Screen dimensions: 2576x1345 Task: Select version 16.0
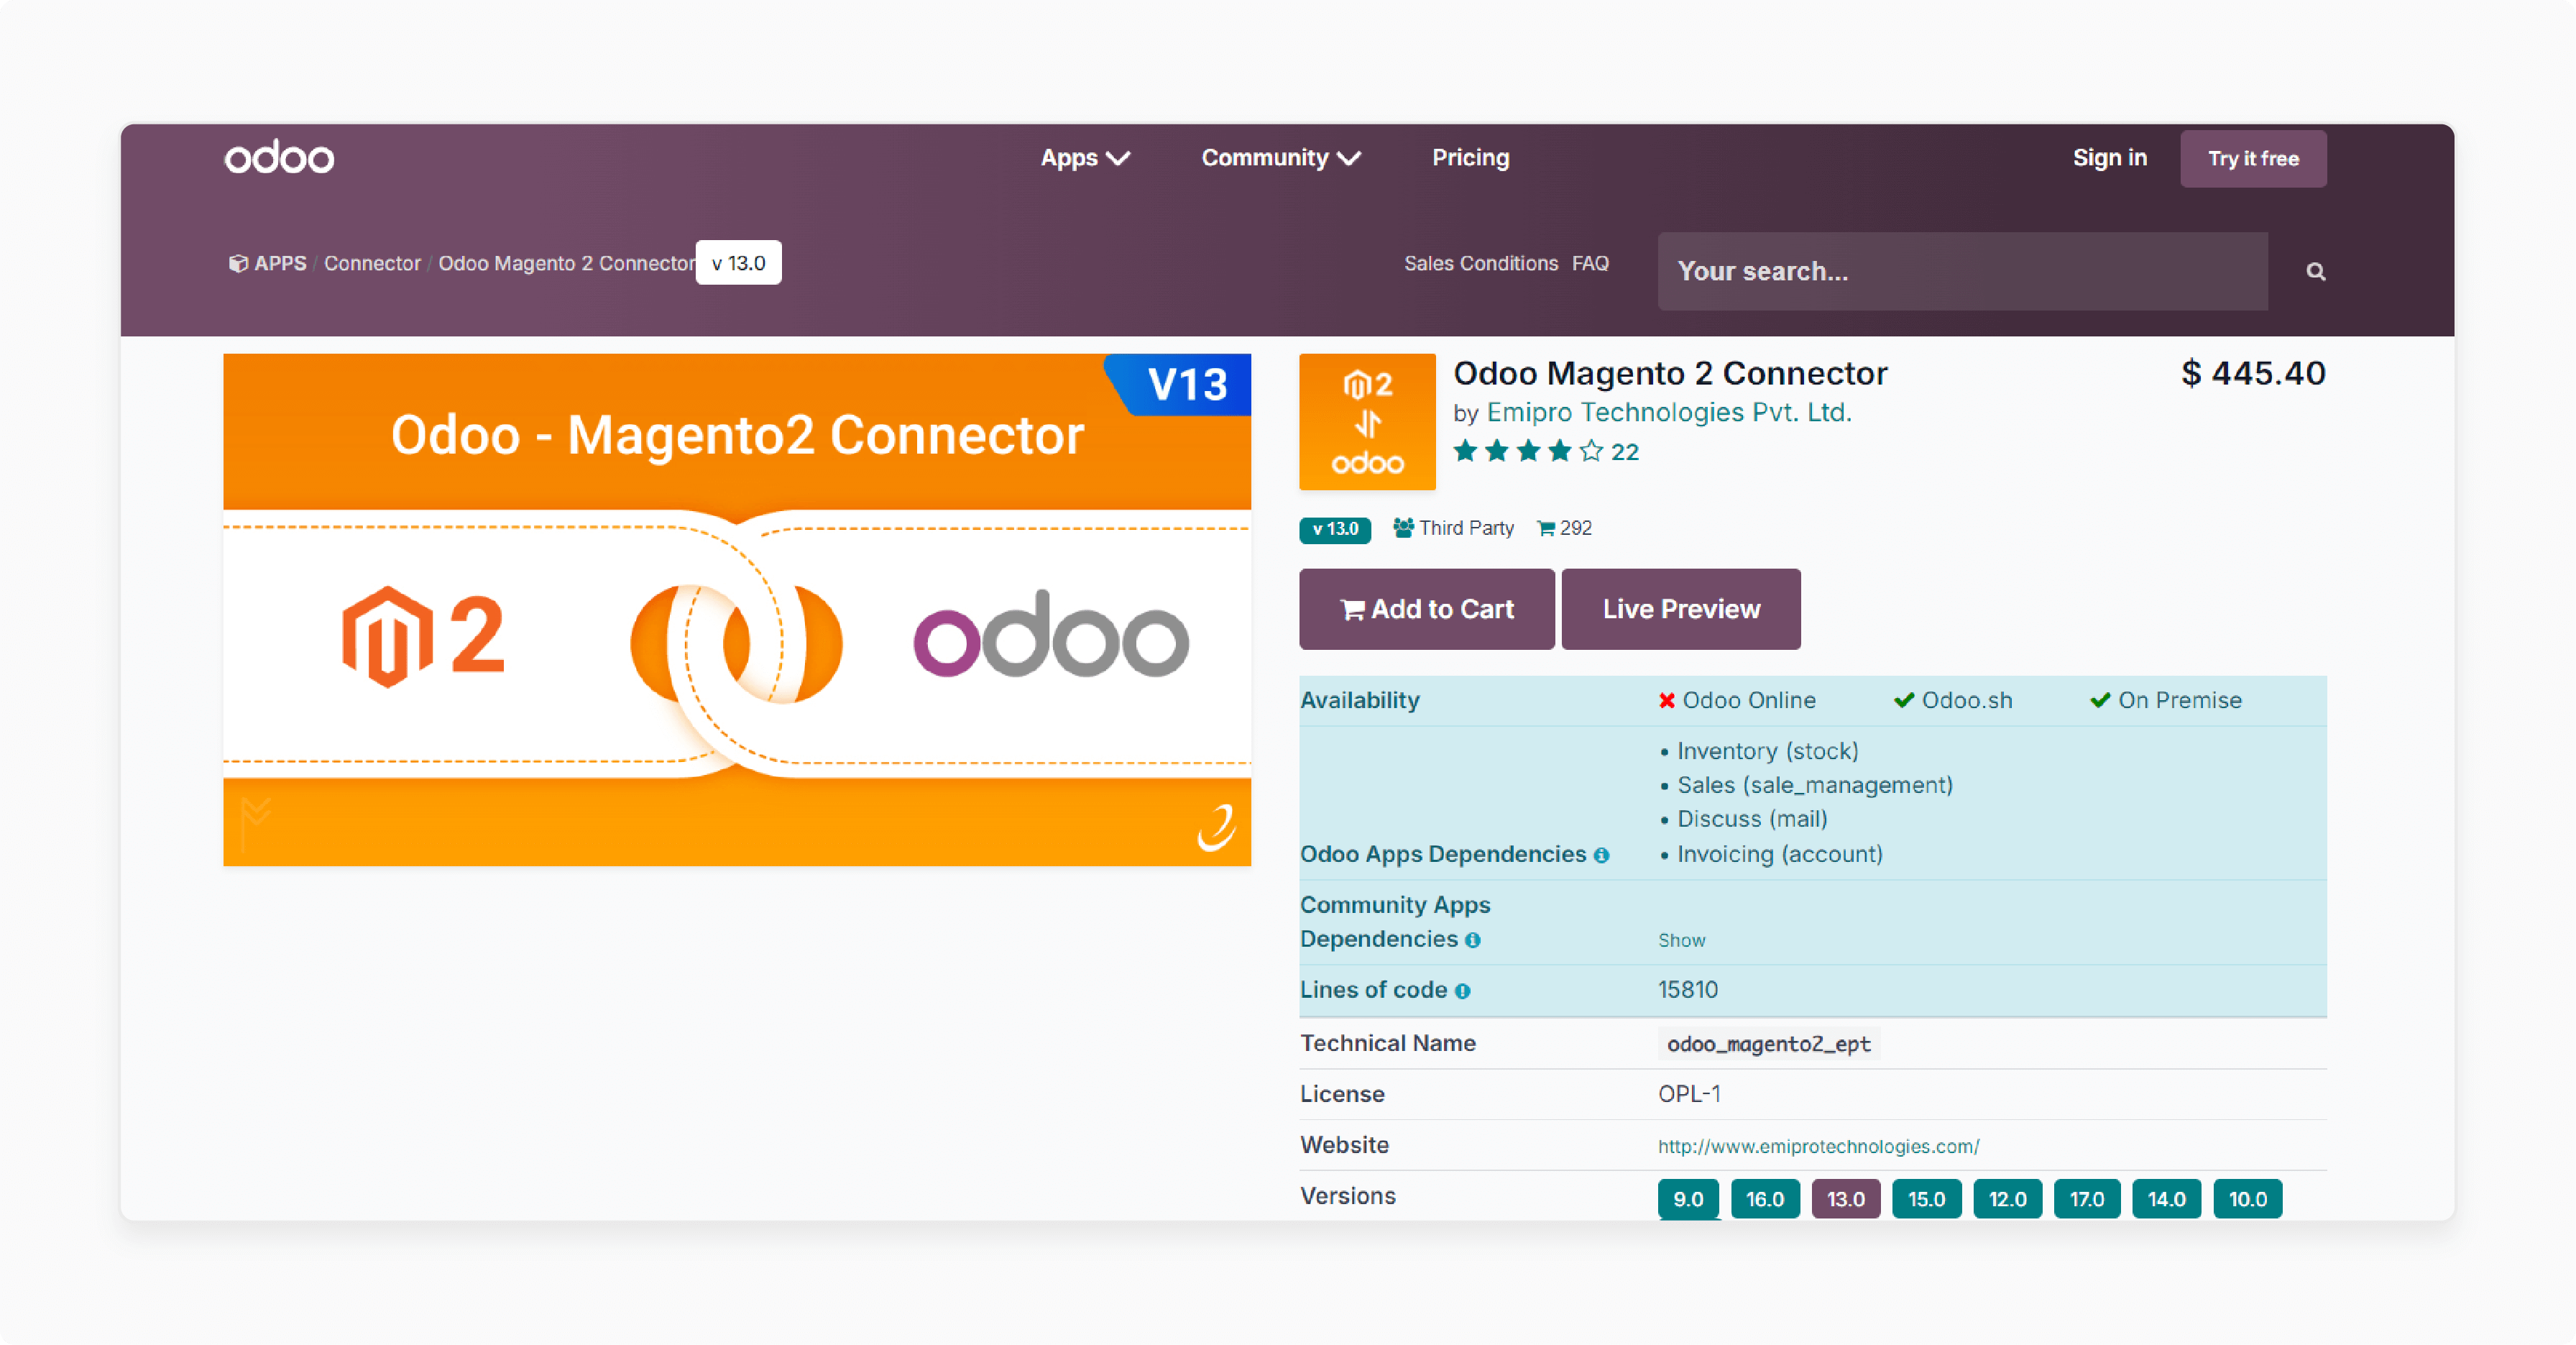[1764, 1199]
